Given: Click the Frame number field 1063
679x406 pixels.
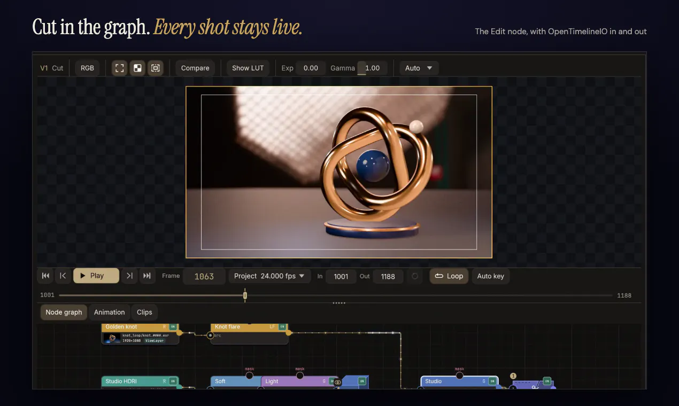Looking at the screenshot, I should tap(204, 276).
